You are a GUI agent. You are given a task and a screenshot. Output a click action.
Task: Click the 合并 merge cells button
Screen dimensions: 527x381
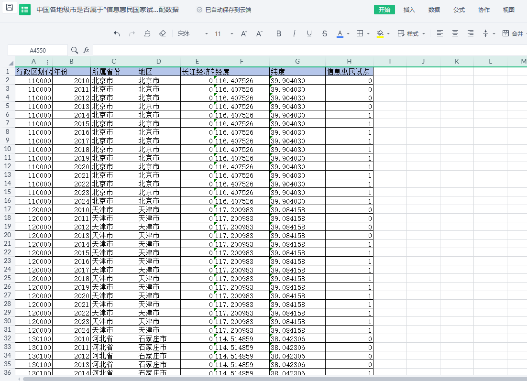tap(513, 33)
